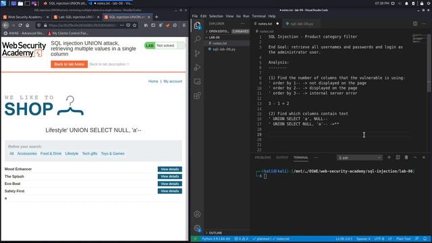Viewport: 432px width, 243px height.
Task: Maximize the terminal panel size
Action: [415, 157]
